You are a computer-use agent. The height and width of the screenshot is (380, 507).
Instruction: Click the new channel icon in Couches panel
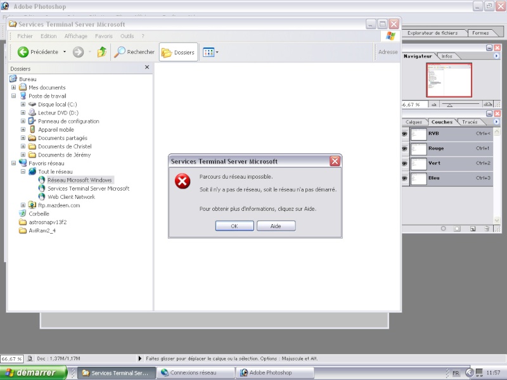point(472,229)
